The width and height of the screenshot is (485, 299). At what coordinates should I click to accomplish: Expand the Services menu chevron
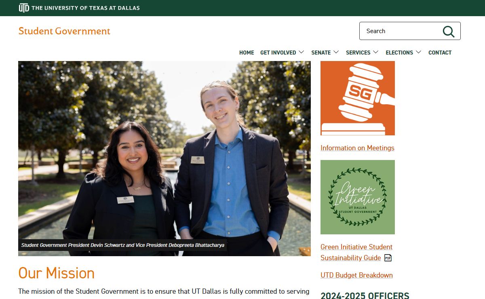click(x=376, y=52)
